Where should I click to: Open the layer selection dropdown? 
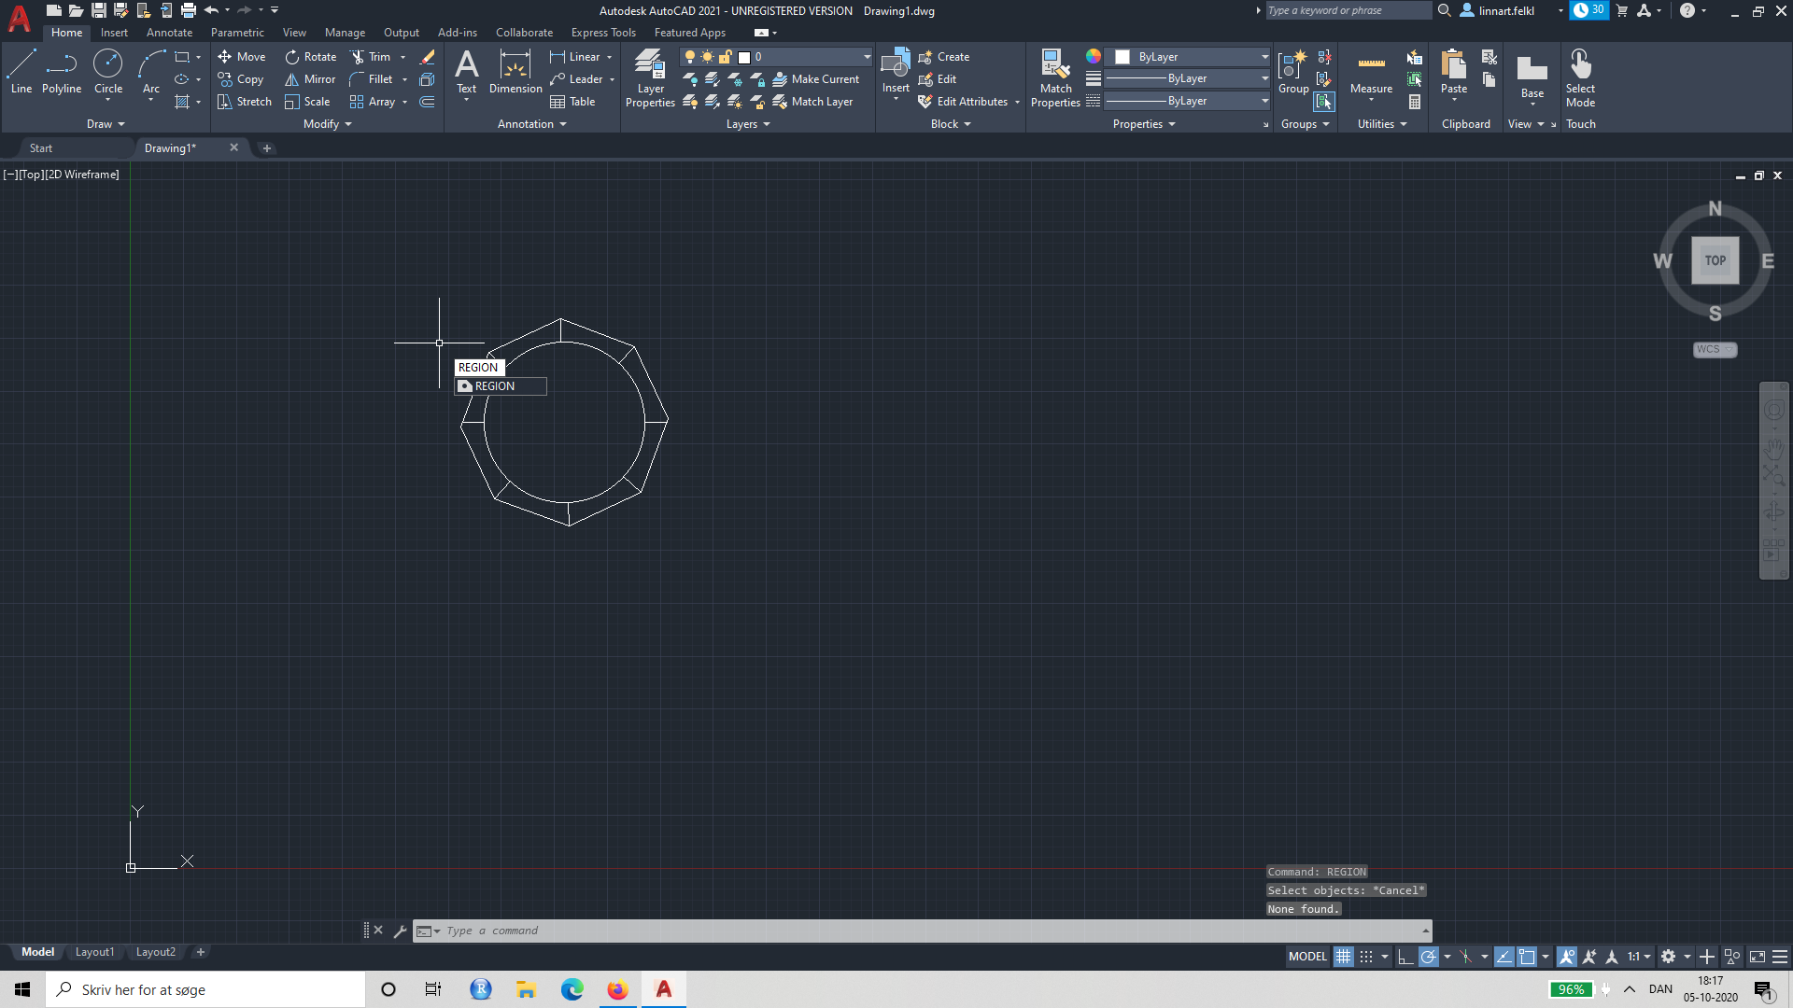tap(865, 56)
